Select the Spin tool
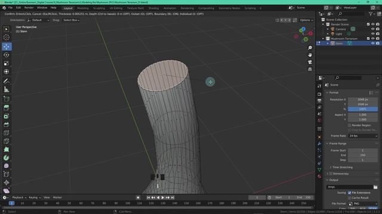 coord(7,158)
